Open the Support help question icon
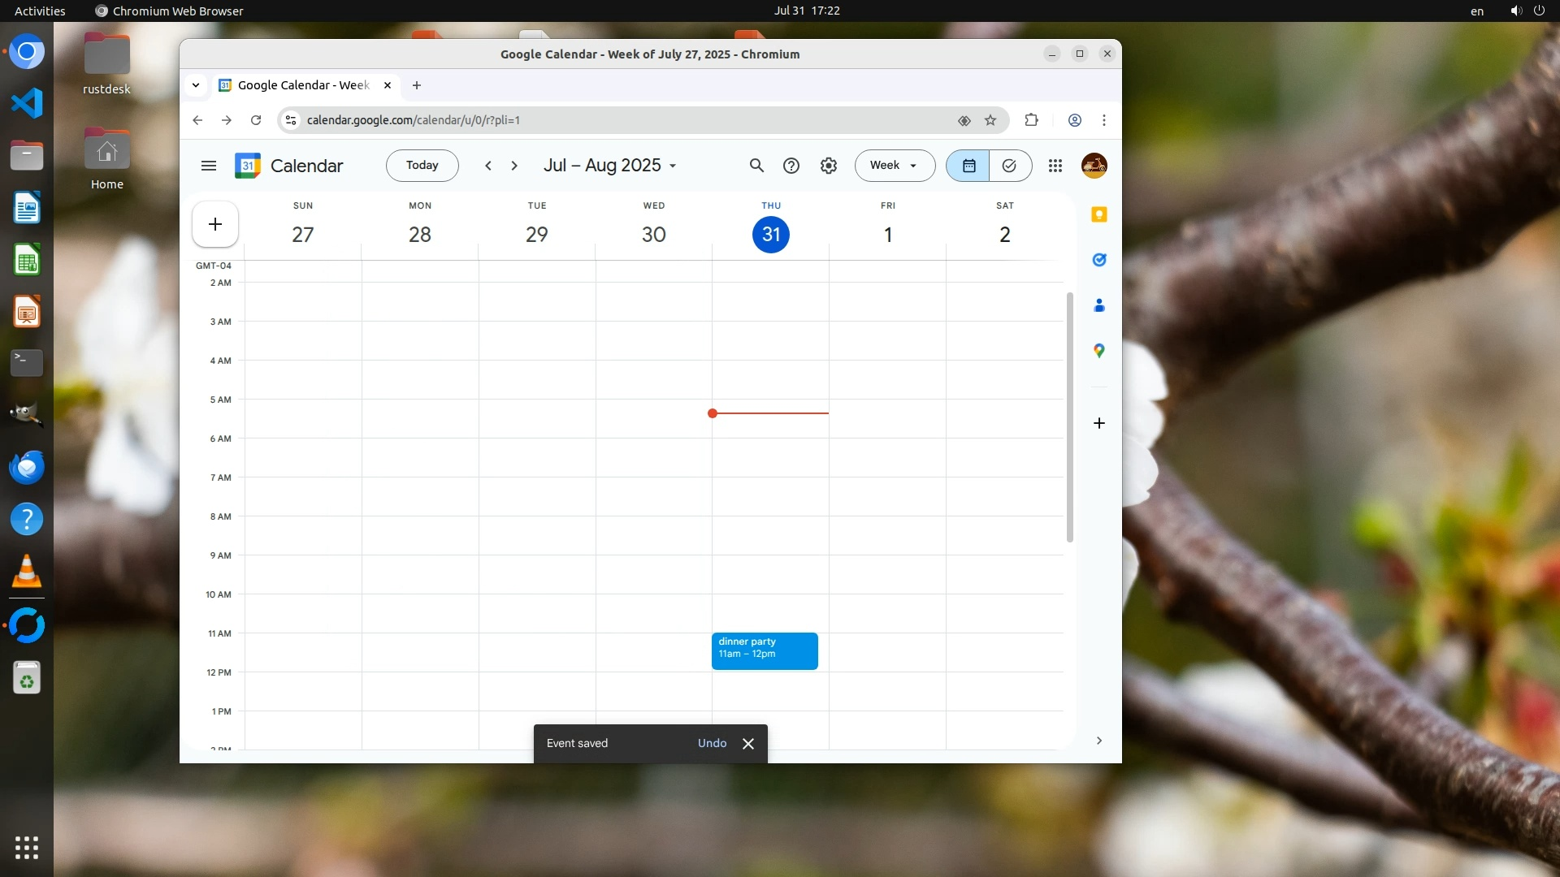The image size is (1560, 877). [x=791, y=166]
